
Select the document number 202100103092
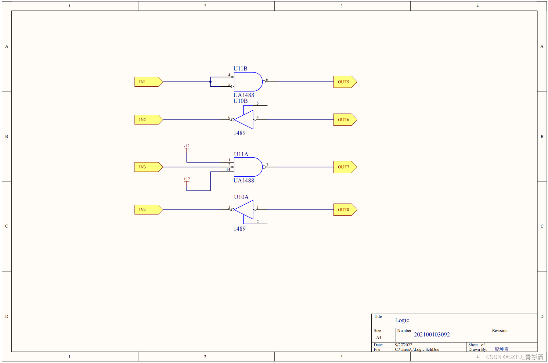[431, 335]
